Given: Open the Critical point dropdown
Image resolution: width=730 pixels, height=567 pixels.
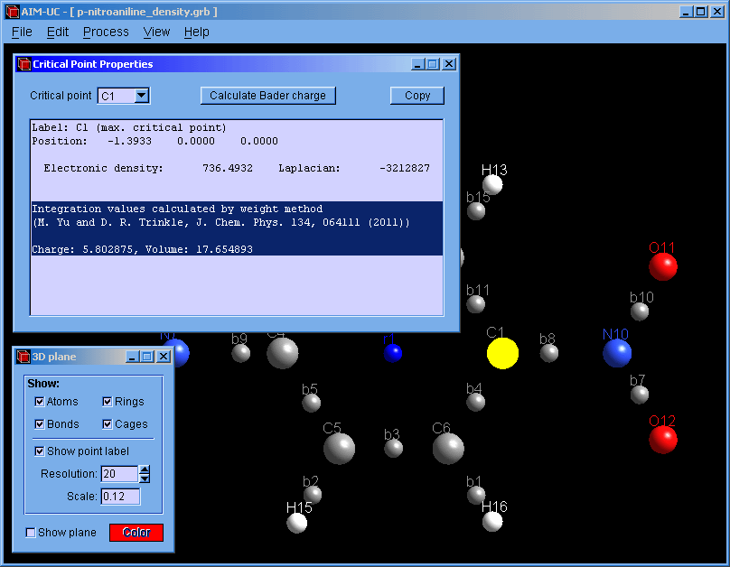Looking at the screenshot, I should point(142,96).
